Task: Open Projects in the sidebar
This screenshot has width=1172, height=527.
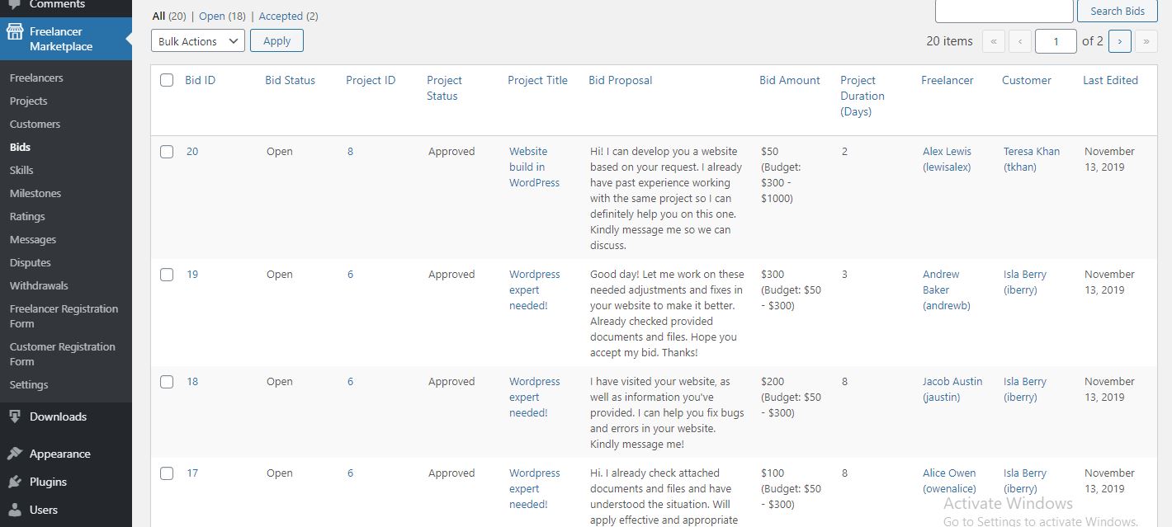Action: (29, 101)
